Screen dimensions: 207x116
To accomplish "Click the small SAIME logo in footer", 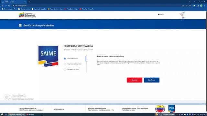I will pyautogui.click(x=171, y=109).
